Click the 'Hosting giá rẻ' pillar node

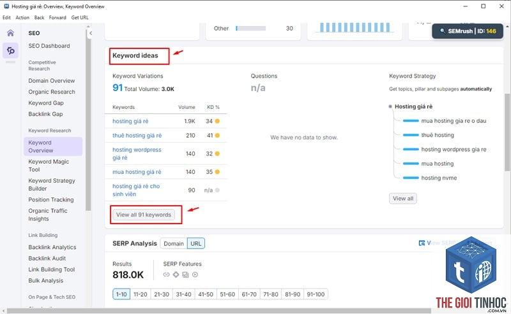[x=413, y=106]
